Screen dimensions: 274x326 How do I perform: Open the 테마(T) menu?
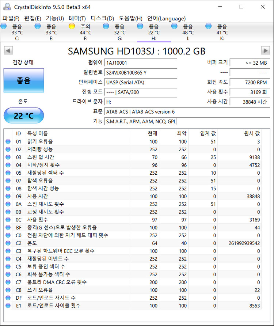click(x=77, y=19)
